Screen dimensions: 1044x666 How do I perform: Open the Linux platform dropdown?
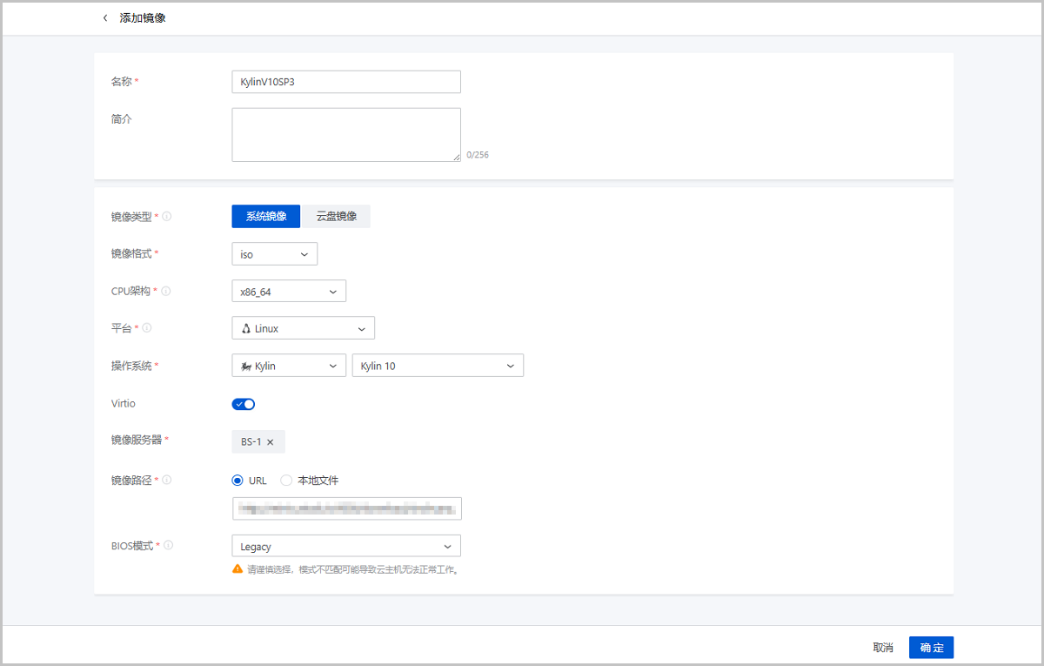click(303, 328)
